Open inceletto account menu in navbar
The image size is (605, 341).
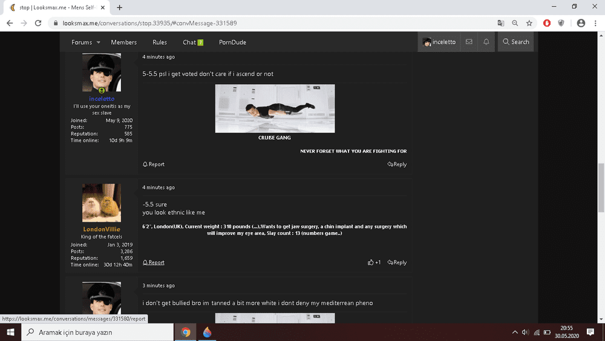coord(439,42)
